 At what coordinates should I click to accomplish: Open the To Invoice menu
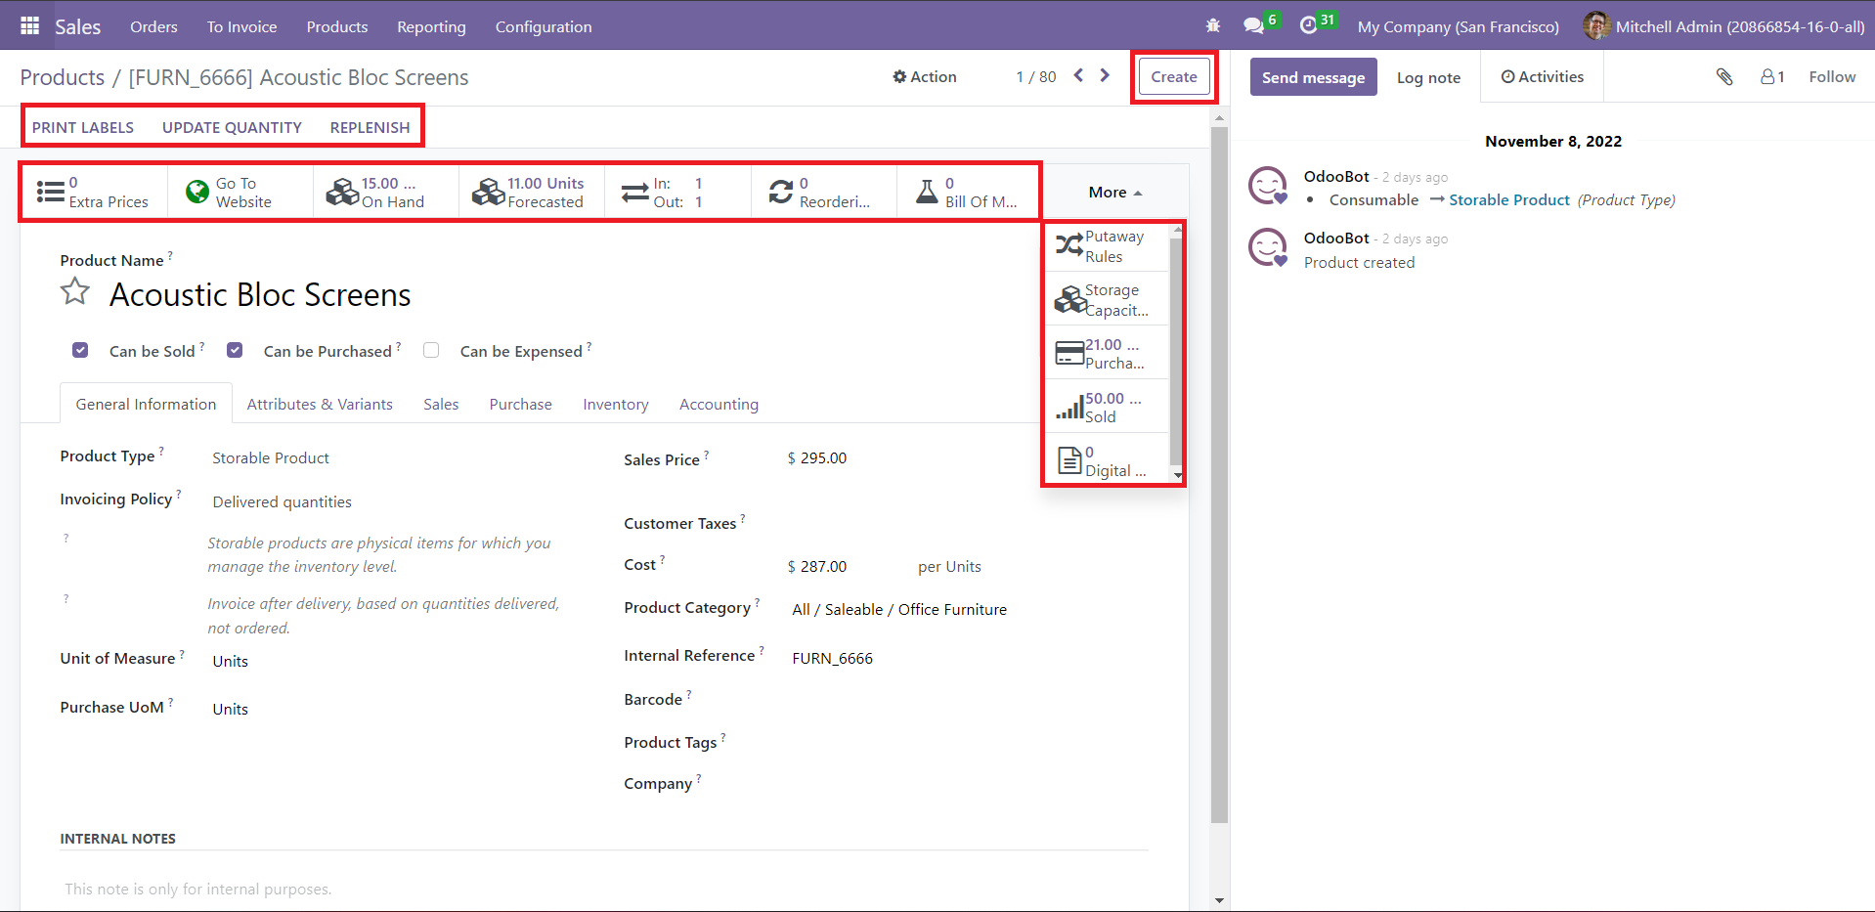(x=241, y=26)
